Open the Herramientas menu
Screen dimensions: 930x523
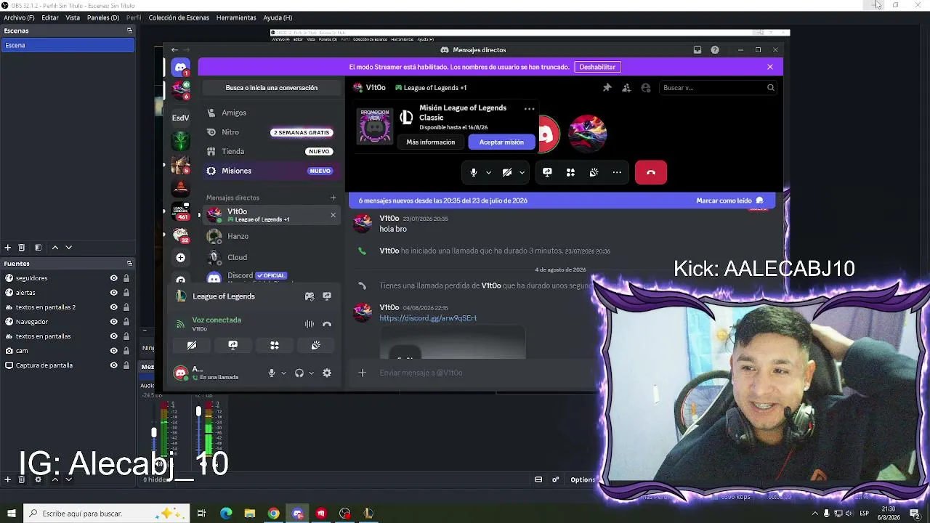[236, 17]
